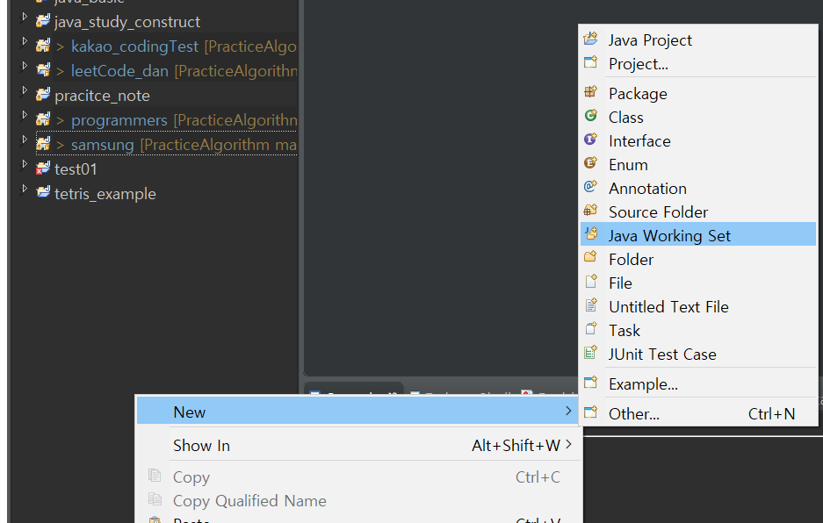823x523 pixels.
Task: Click the New context menu entry
Action: point(188,411)
